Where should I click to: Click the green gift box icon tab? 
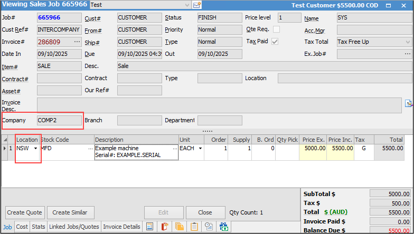pos(223,227)
